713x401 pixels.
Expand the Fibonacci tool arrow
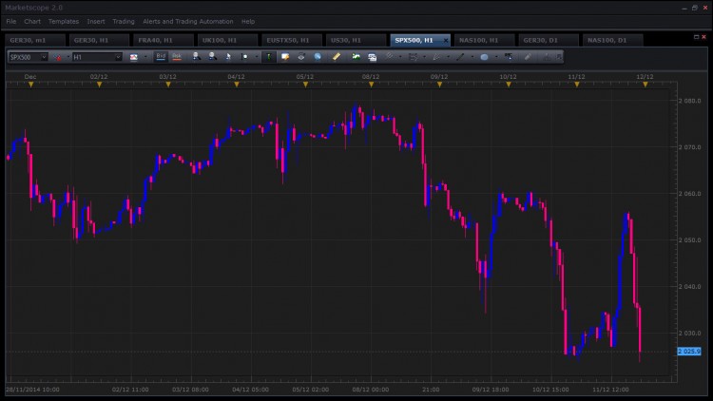pos(424,57)
